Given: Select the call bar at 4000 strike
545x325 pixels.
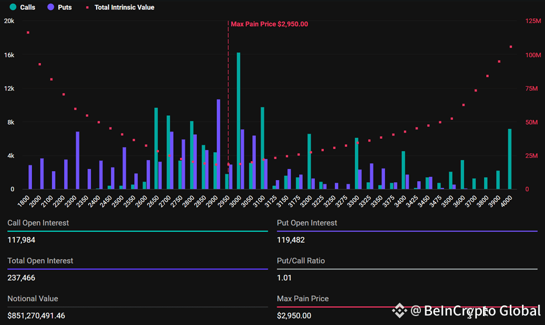Looking at the screenshot, I should tap(510, 159).
